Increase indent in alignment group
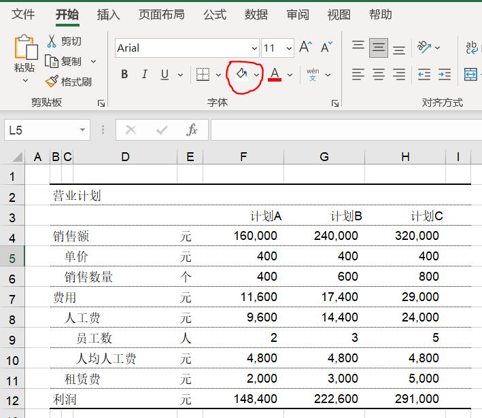Viewport: 482px width, 418px height. [445, 74]
